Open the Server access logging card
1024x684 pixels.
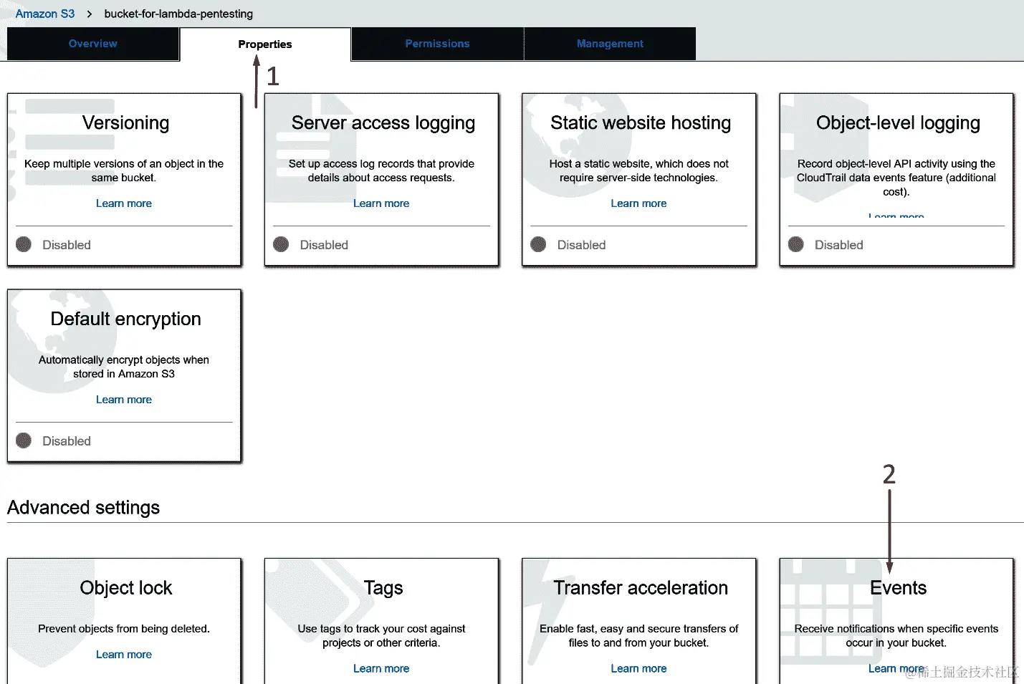coord(382,180)
